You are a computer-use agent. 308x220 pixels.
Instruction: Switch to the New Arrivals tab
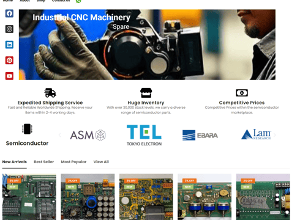point(15,162)
